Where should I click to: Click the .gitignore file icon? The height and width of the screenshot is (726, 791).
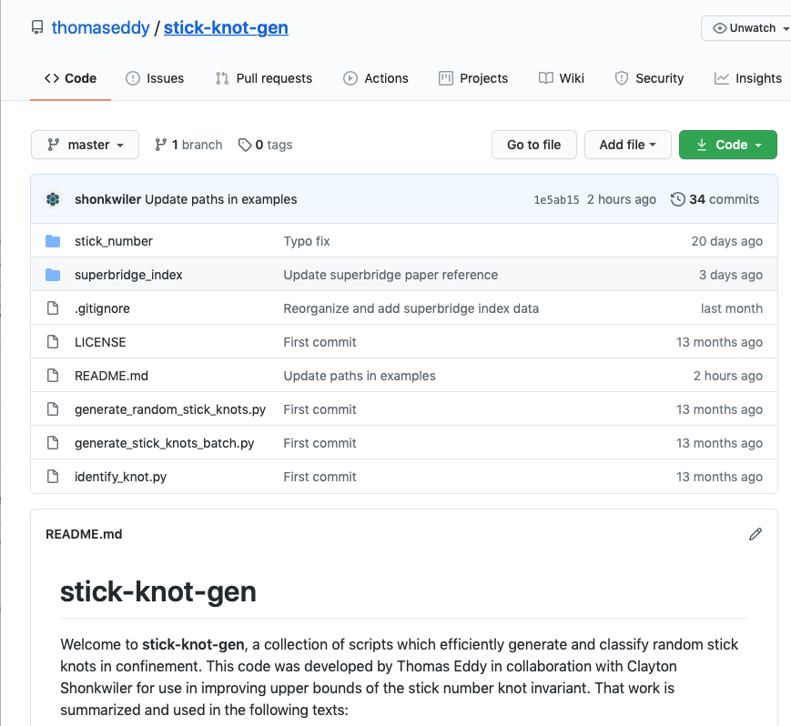click(x=53, y=308)
